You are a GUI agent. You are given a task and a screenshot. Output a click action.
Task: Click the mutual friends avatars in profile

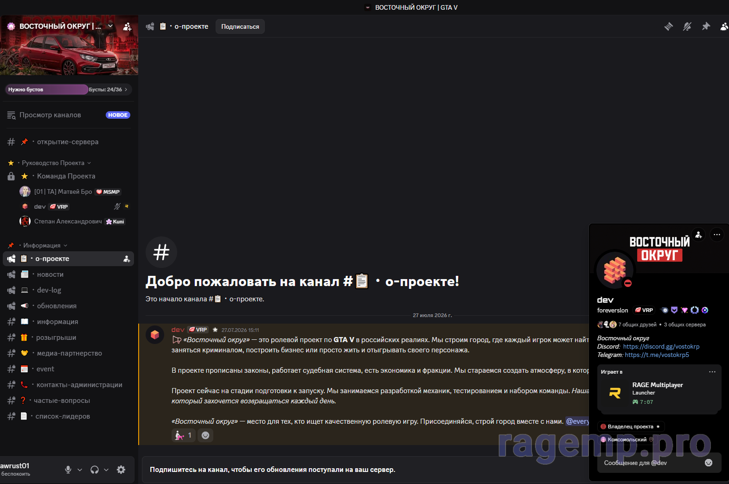(x=607, y=325)
